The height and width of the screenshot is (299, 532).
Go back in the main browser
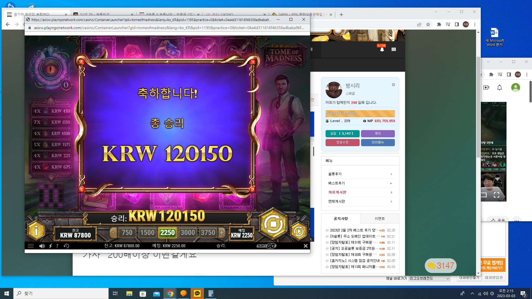[x=8, y=24]
